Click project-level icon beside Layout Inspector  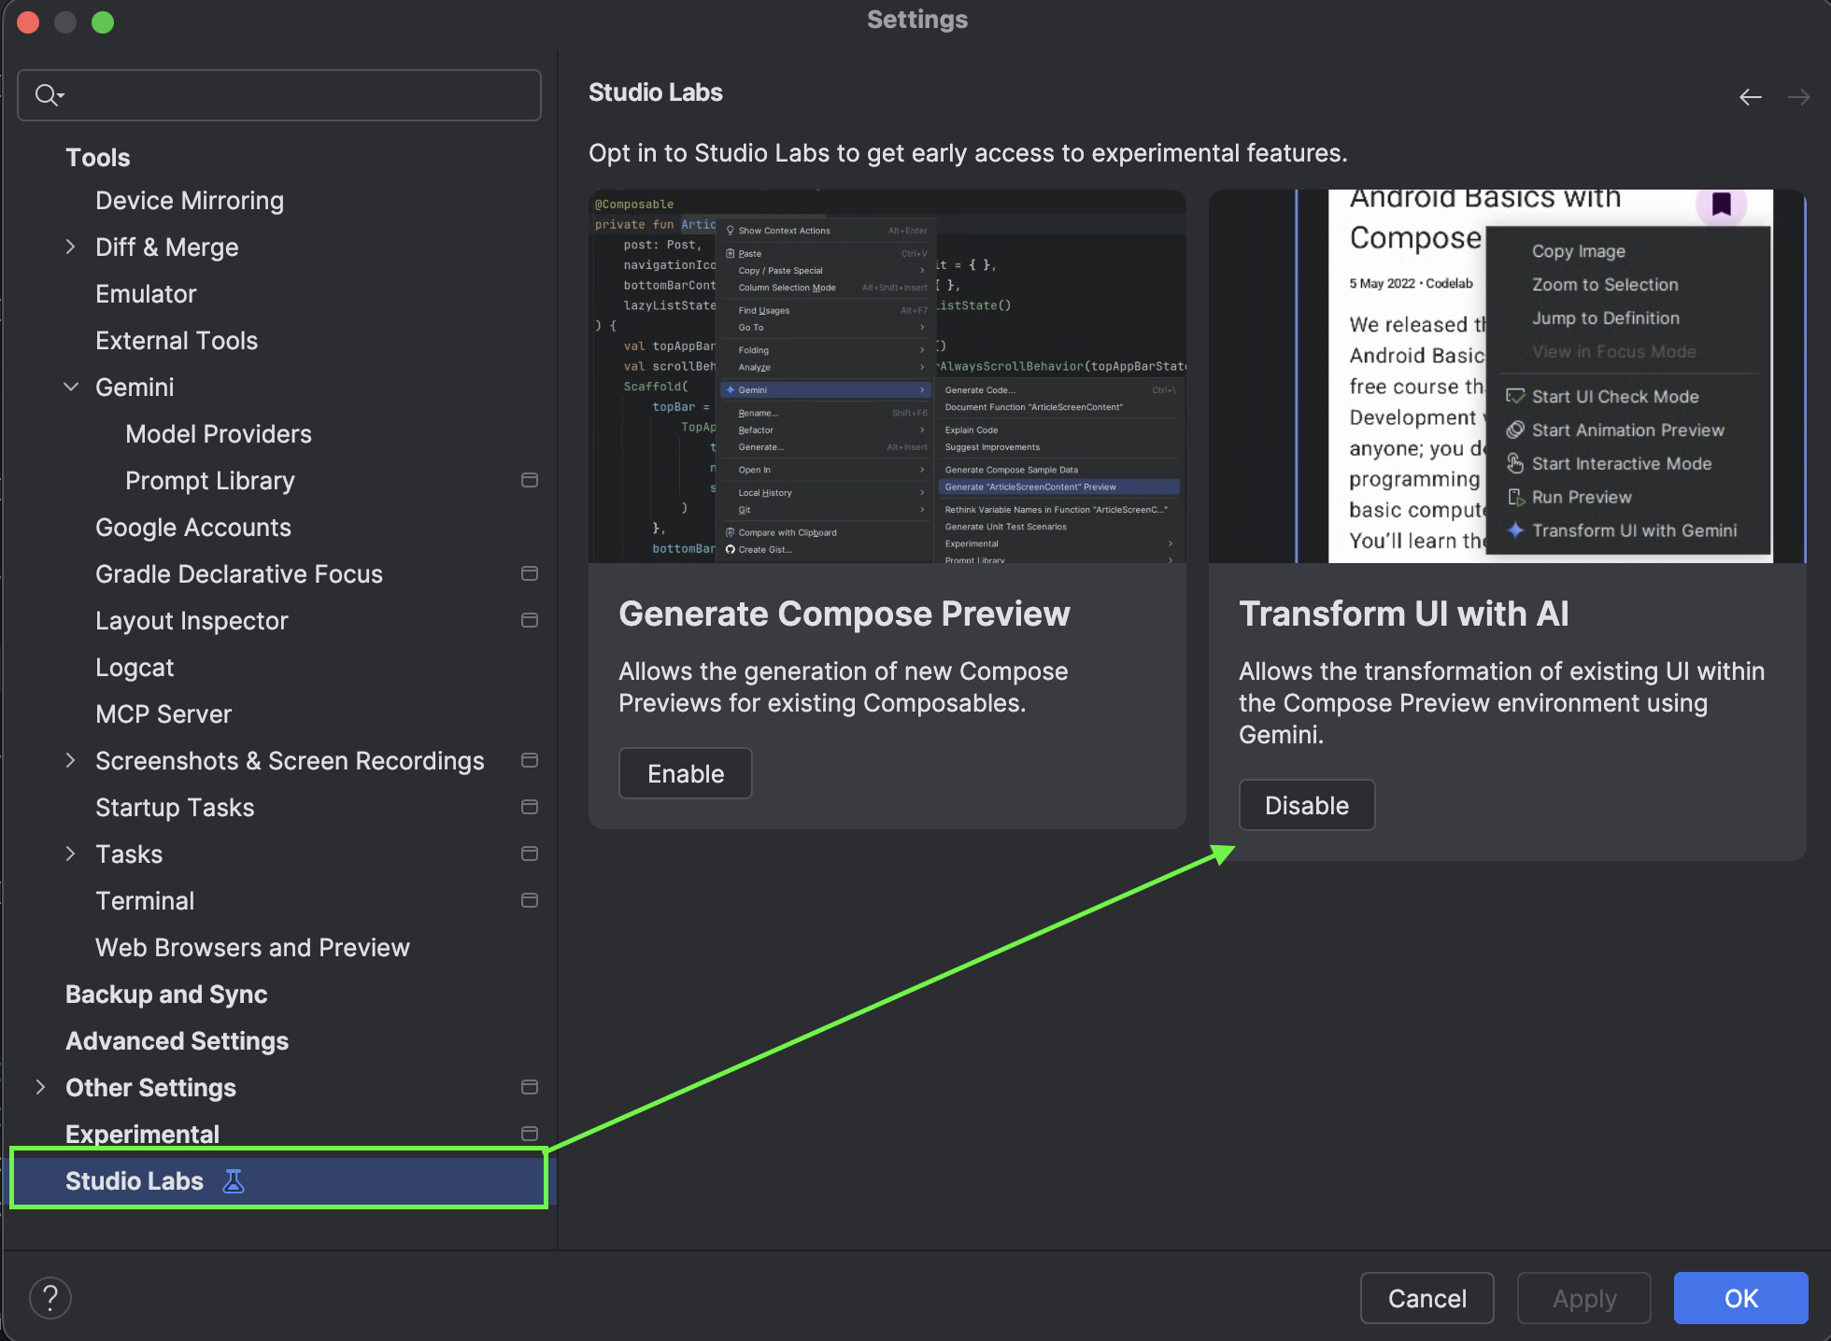click(x=530, y=620)
